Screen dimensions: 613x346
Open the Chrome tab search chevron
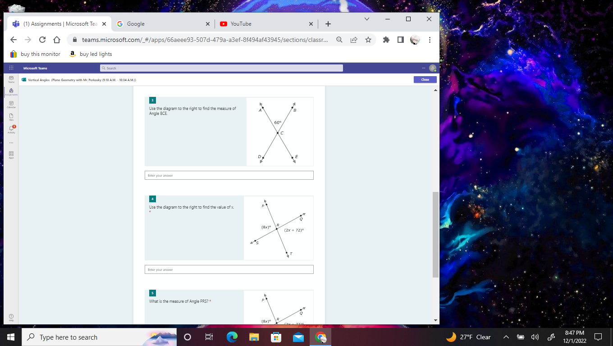366,19
